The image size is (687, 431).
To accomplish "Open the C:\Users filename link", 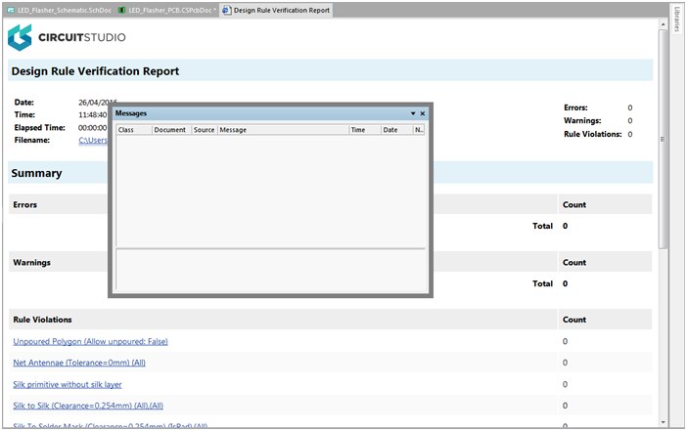I will pyautogui.click(x=93, y=140).
